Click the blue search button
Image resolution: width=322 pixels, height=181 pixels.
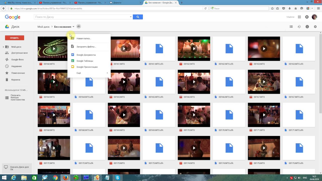pyautogui.click(x=138, y=17)
